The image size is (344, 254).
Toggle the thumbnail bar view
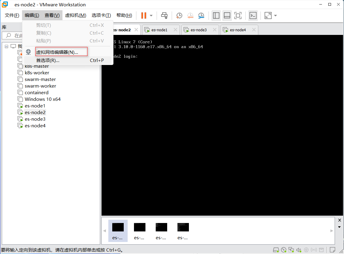[x=227, y=16]
